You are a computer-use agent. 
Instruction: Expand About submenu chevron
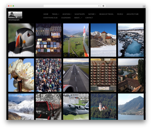pos(81,18)
